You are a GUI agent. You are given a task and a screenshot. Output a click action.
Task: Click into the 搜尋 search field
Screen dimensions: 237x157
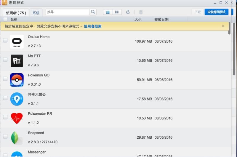point(67,12)
